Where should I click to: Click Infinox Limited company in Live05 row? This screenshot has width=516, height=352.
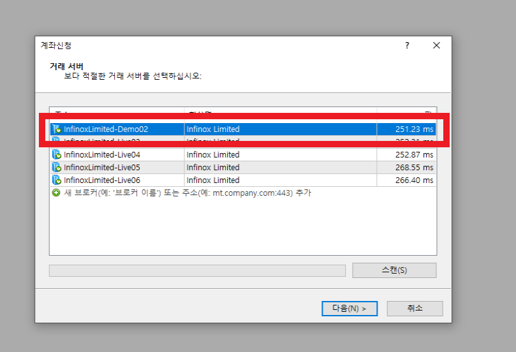[x=213, y=168]
